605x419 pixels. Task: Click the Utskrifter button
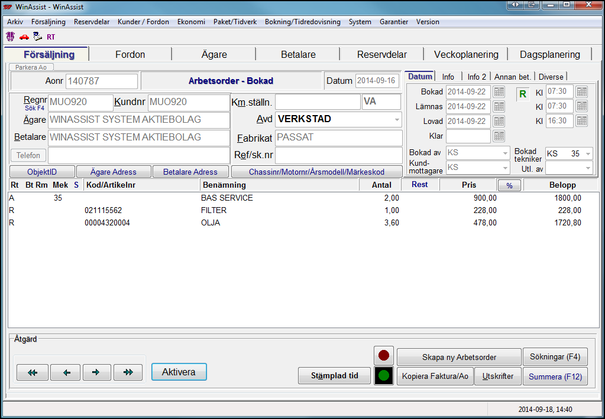(x=498, y=377)
